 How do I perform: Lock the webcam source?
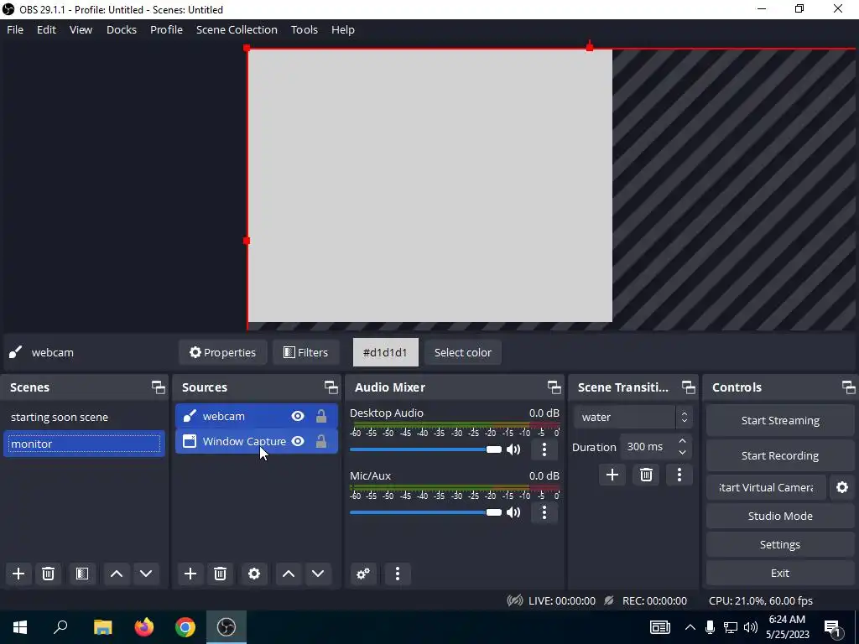pyautogui.click(x=321, y=416)
